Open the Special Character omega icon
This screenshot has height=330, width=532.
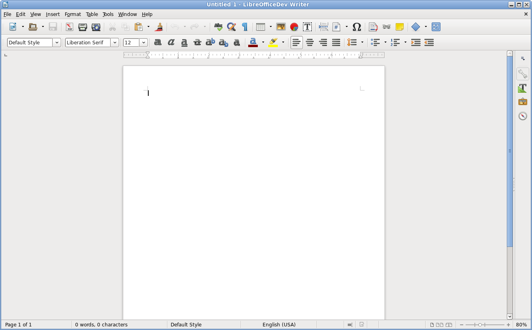[x=357, y=27]
